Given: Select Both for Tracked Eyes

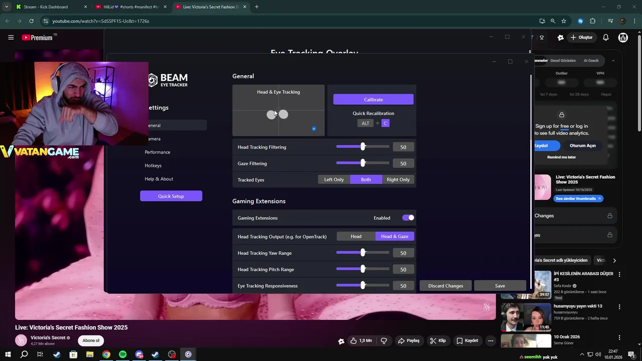Looking at the screenshot, I should [x=366, y=179].
